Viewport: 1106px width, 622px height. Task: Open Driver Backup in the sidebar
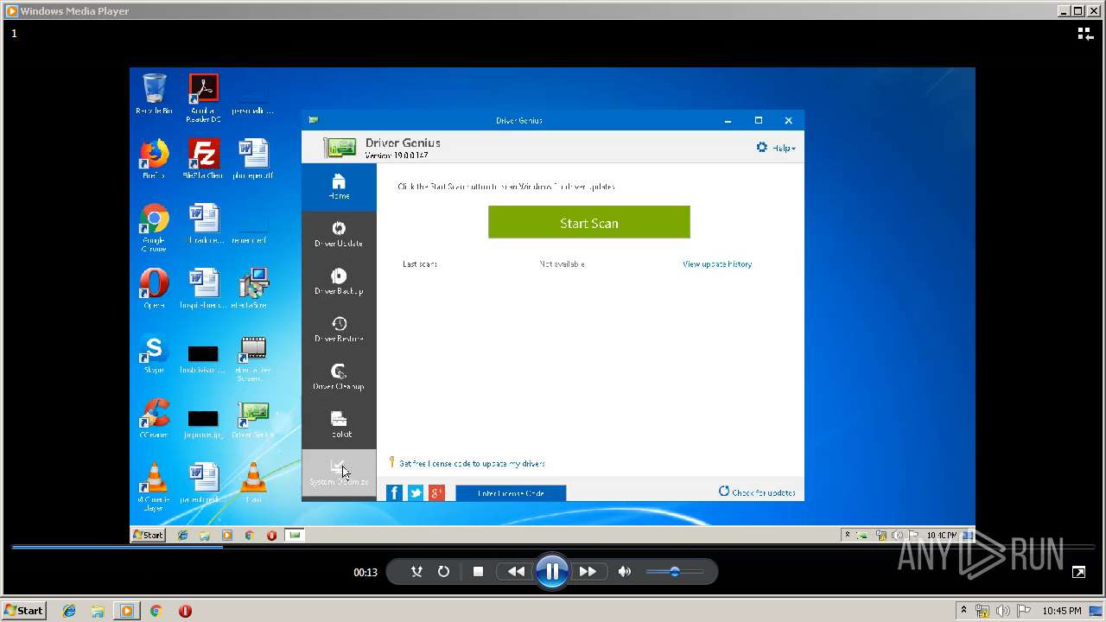click(339, 282)
